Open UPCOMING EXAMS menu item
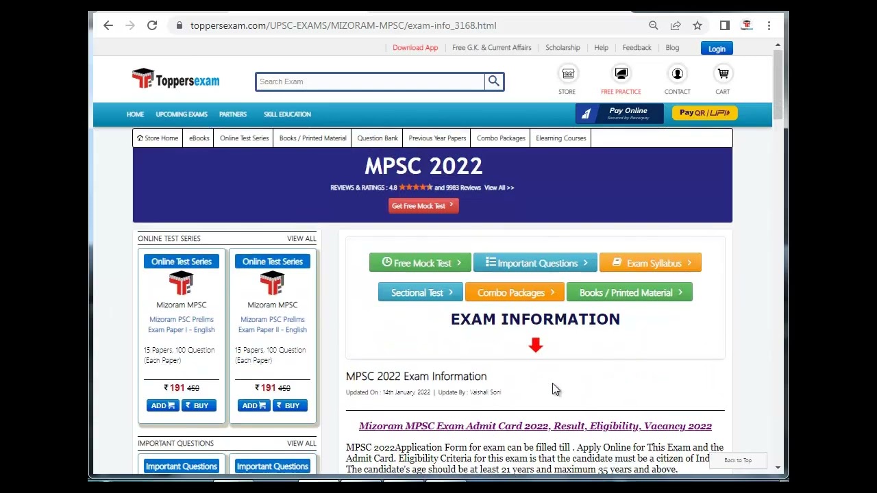 (182, 114)
